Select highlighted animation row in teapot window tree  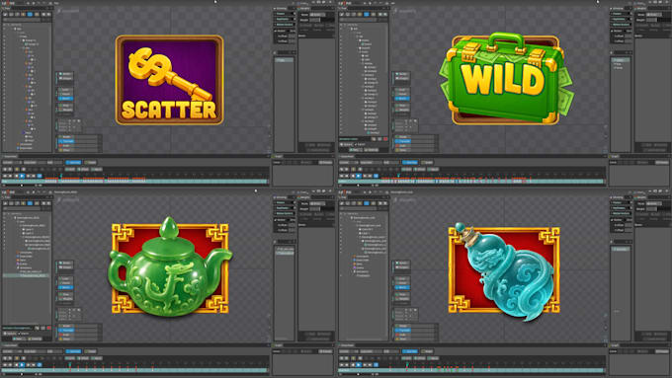tap(27, 275)
